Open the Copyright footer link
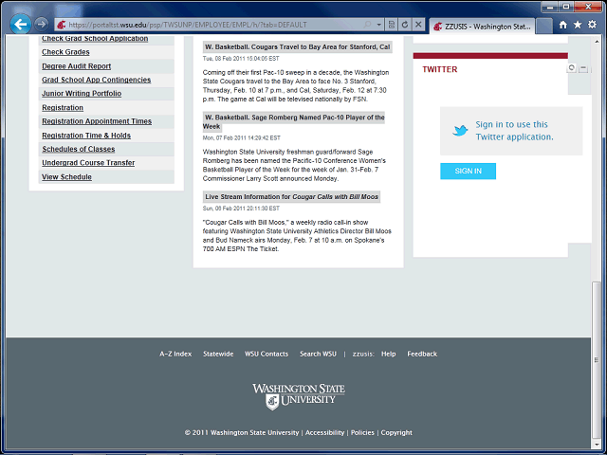Screen dimensions: 607x455 coord(396,432)
